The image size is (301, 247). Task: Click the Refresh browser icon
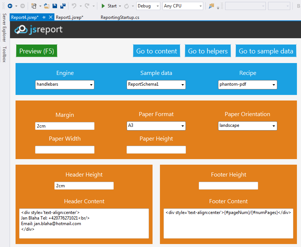(126, 6)
